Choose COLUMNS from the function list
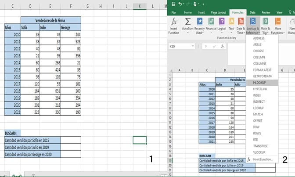Screen dimensions: 295x177 (262, 64)
